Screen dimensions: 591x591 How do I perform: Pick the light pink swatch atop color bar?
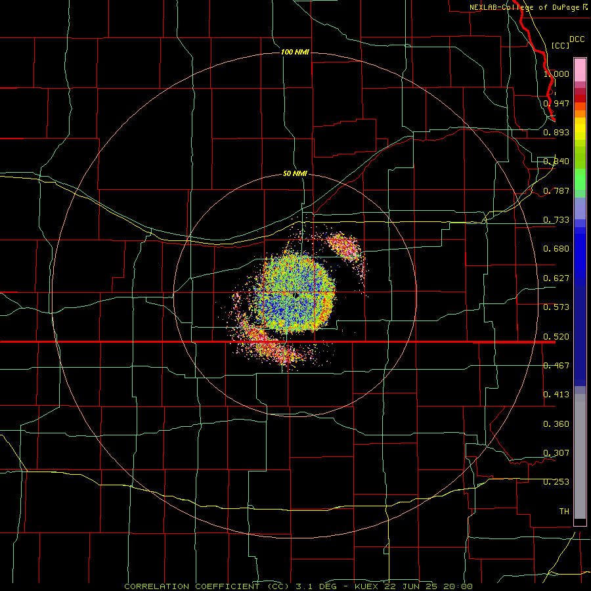(580, 70)
